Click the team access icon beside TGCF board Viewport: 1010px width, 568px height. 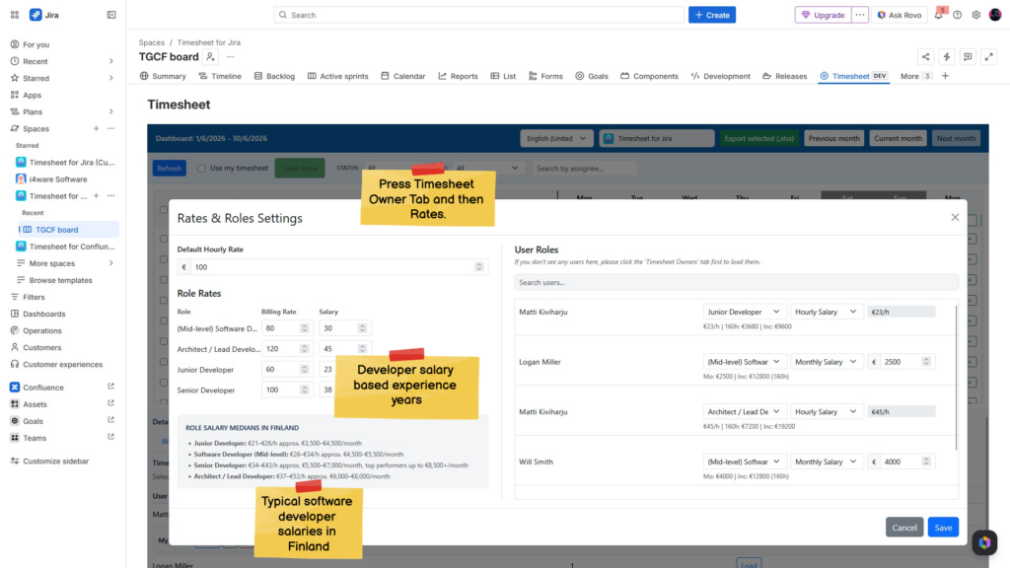(x=210, y=56)
